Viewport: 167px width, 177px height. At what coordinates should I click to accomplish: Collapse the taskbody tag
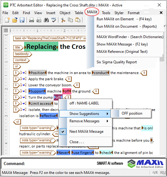tap(23, 54)
